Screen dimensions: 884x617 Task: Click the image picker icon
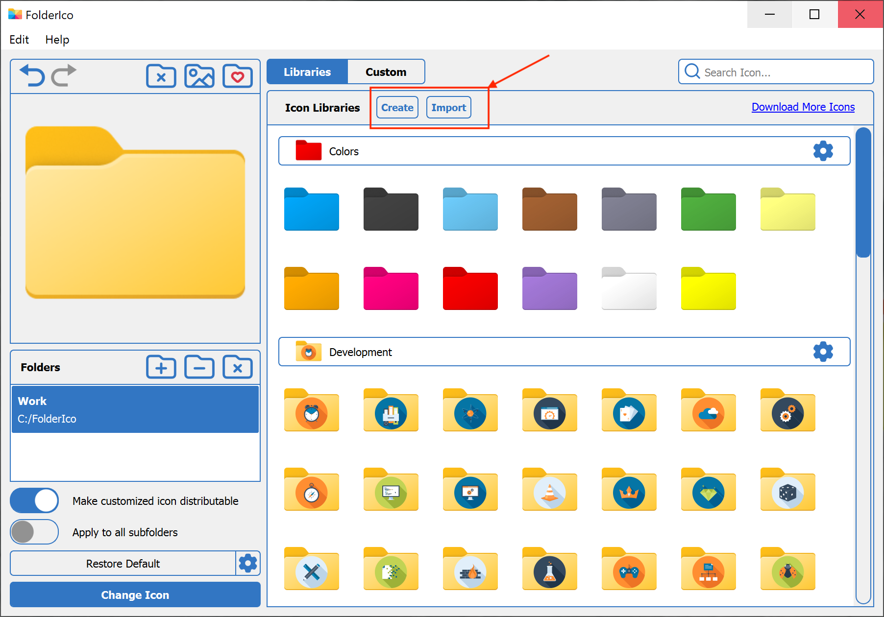point(199,76)
